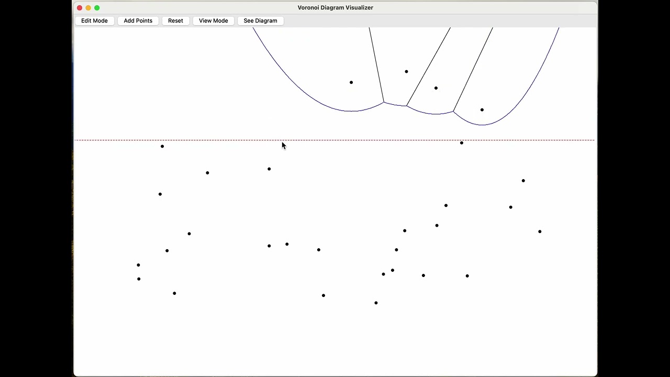Switch to View Mode
Image resolution: width=670 pixels, height=377 pixels.
pos(213,20)
